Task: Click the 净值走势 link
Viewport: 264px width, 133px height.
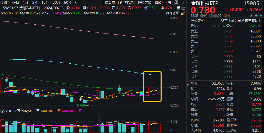Action: (198, 21)
